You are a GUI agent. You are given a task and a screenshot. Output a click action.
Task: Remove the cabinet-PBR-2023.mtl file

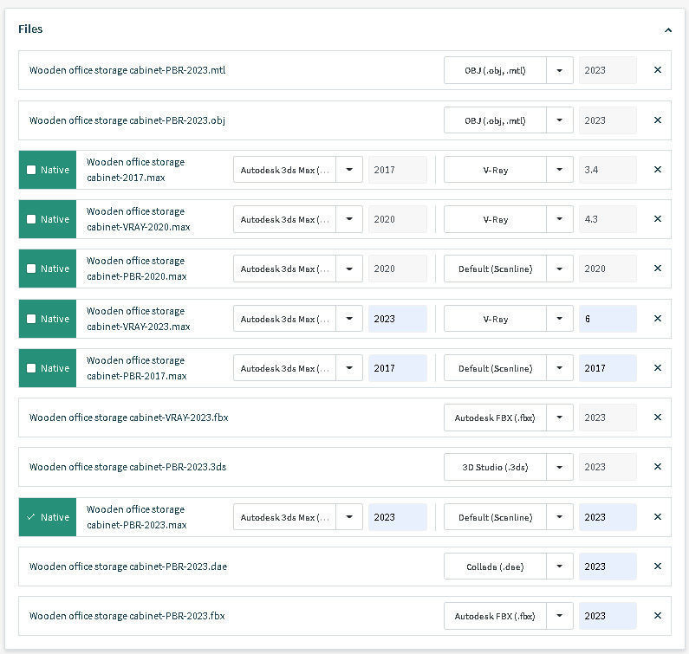[x=657, y=70]
